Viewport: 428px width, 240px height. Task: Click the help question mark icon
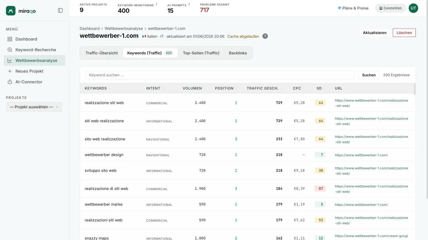tap(265, 36)
